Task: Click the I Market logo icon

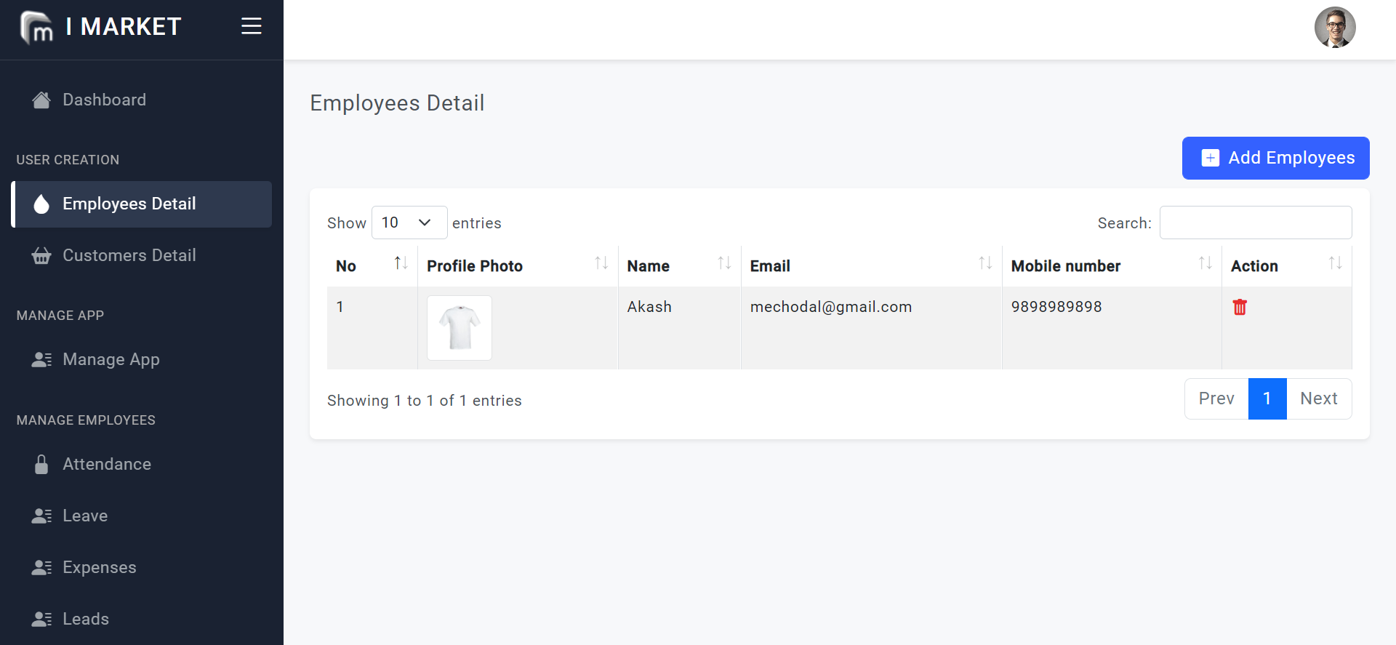Action: click(x=37, y=28)
